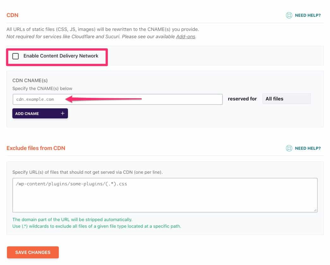
Task: Open the All files reserved-for dropdown
Action: click(x=286, y=99)
